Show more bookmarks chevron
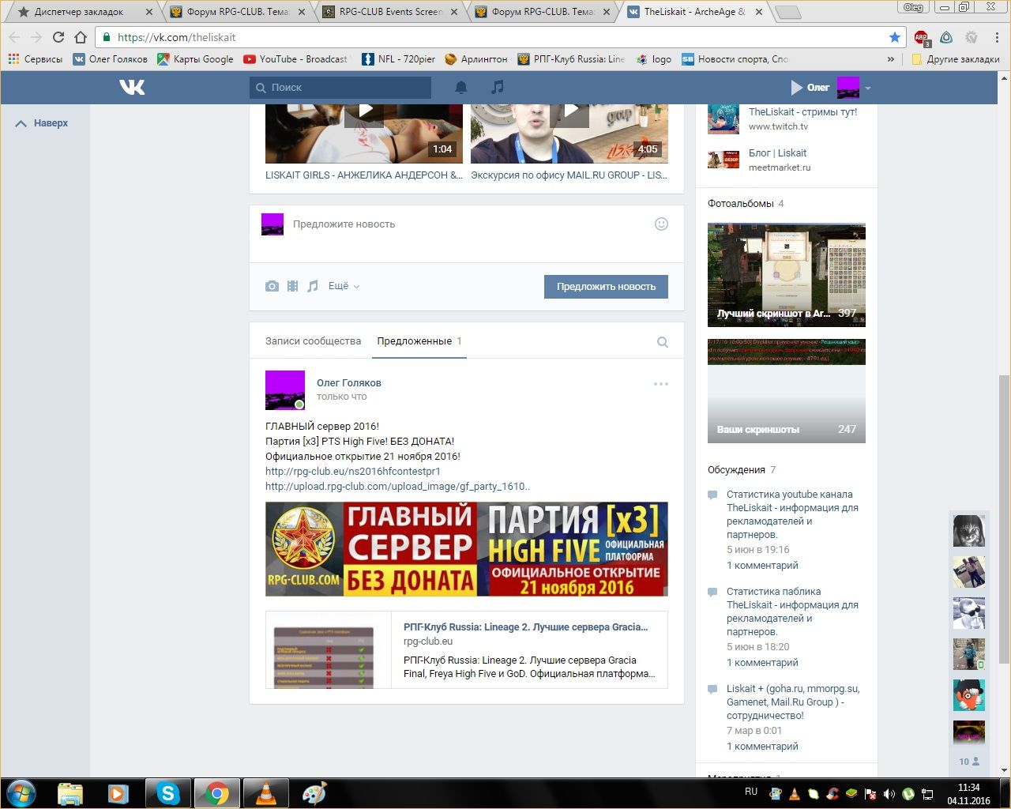This screenshot has width=1011, height=809. pyautogui.click(x=891, y=59)
